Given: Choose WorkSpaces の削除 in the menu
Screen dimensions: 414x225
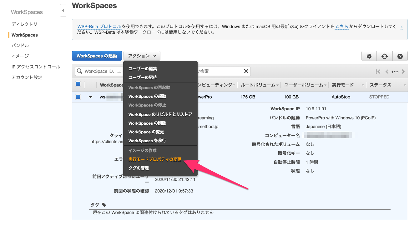Looking at the screenshot, I should point(147,123).
